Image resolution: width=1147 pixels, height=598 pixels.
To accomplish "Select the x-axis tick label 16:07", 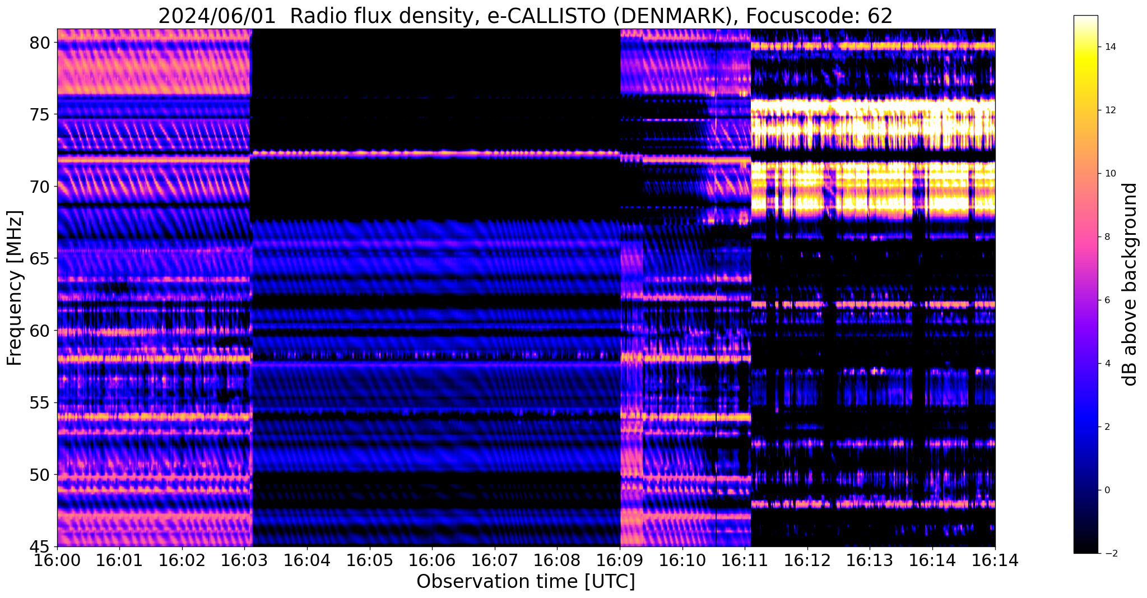I will pos(495,560).
